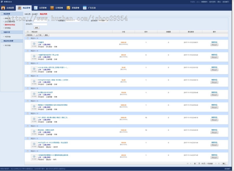
Task: Click the 会员管理 member icon
Action: pos(36,8)
